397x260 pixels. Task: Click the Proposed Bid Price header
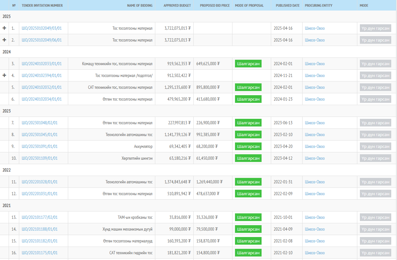pos(215,5)
